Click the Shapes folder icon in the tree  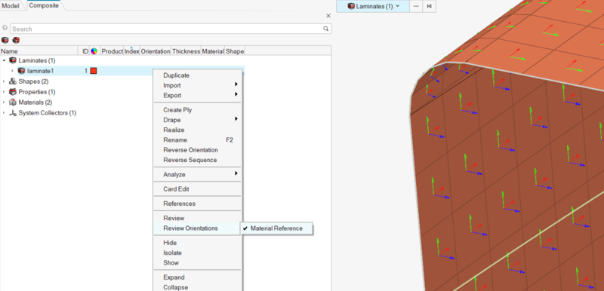13,81
